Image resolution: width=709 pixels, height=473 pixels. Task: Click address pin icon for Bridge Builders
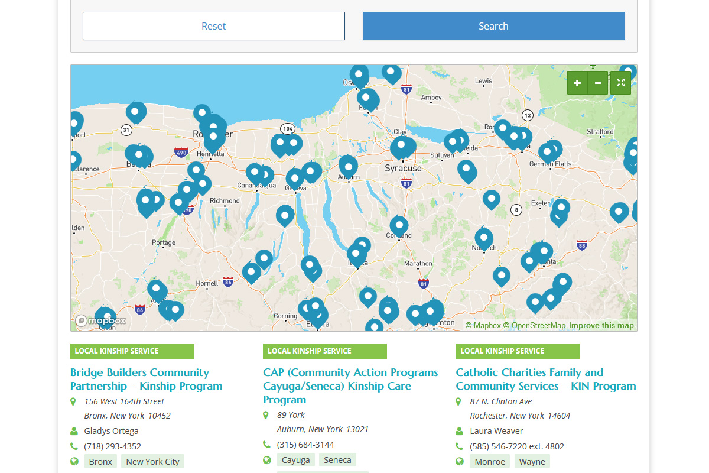click(73, 401)
